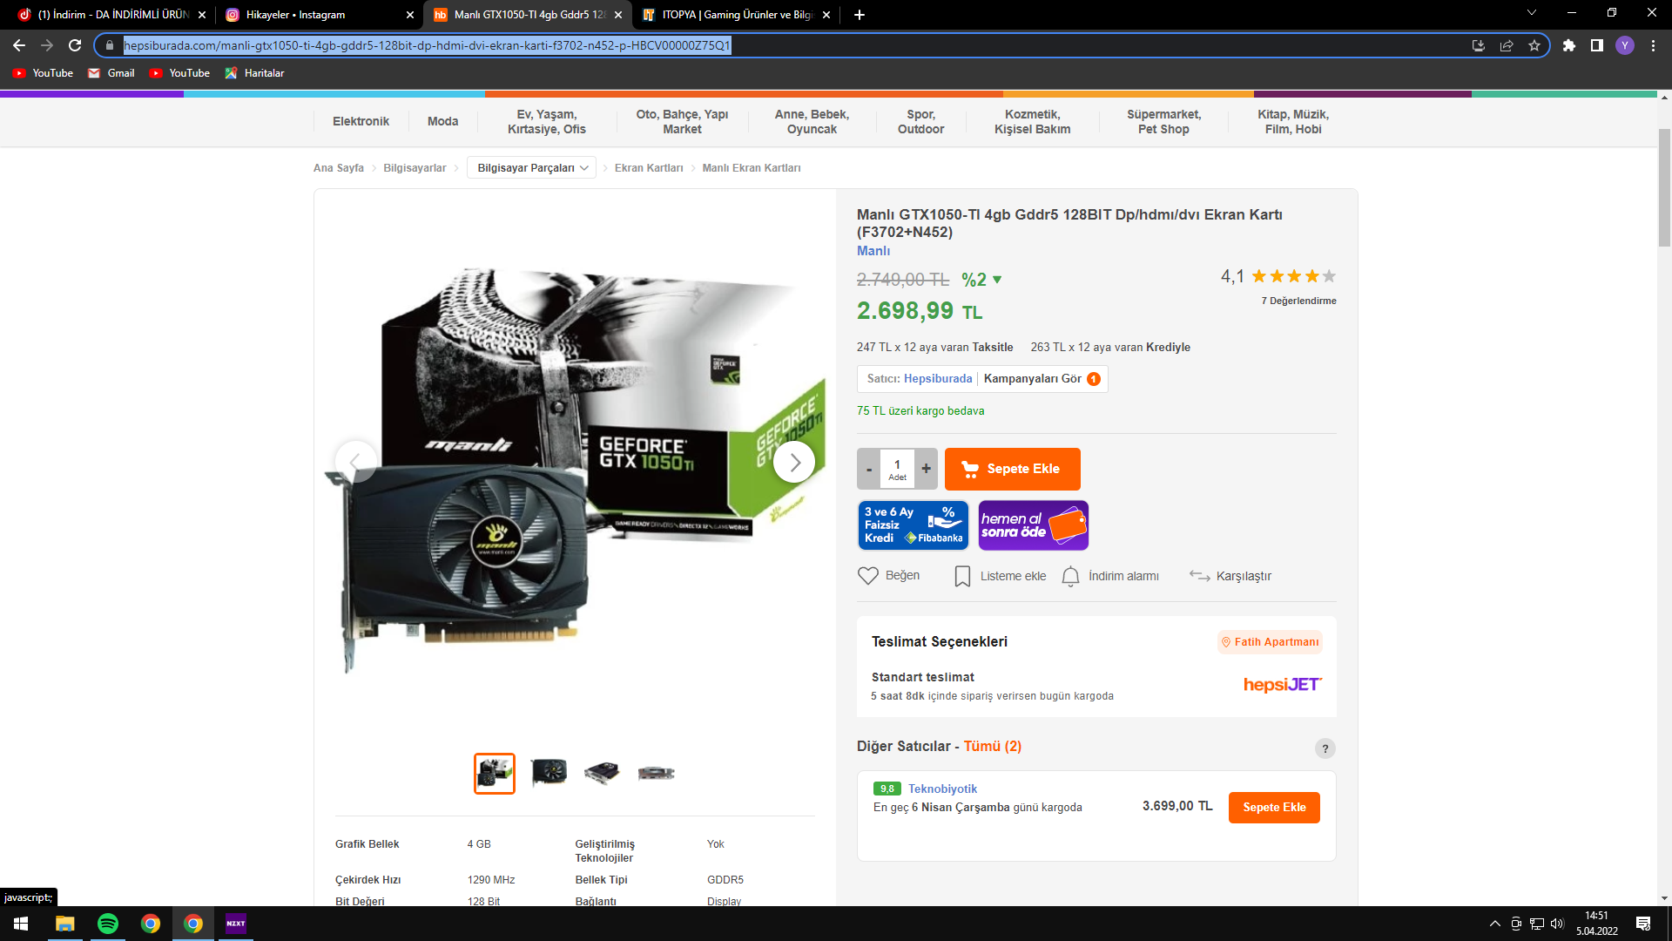Image resolution: width=1672 pixels, height=941 pixels.
Task: Open the Manlı brand link
Action: [873, 251]
